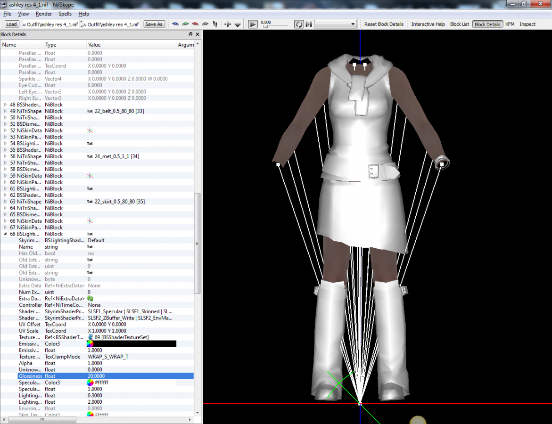This screenshot has height=424, width=552.
Task: Click the Extra Data refresh array icon
Action: coord(91,299)
